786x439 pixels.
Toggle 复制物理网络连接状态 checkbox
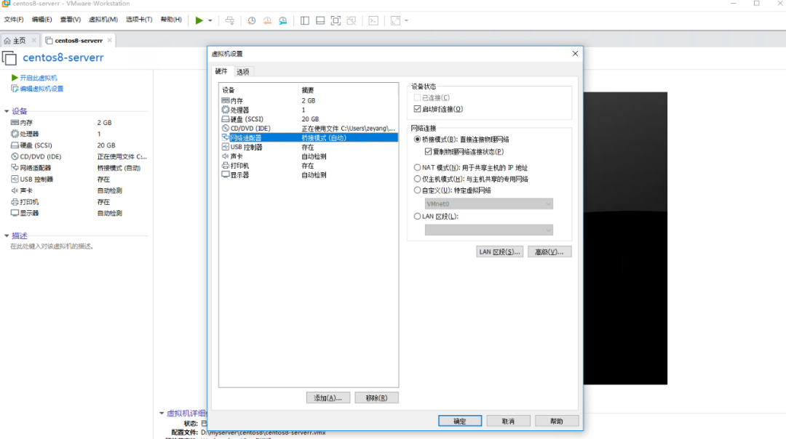[x=428, y=151]
